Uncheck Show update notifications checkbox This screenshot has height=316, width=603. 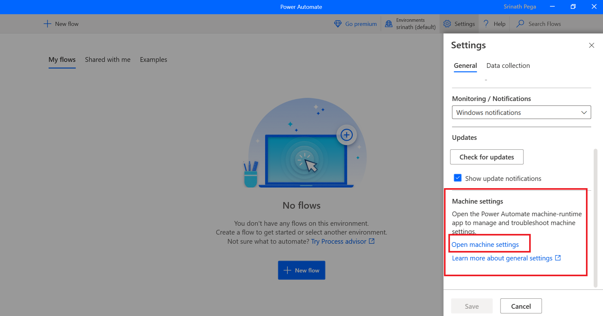458,178
